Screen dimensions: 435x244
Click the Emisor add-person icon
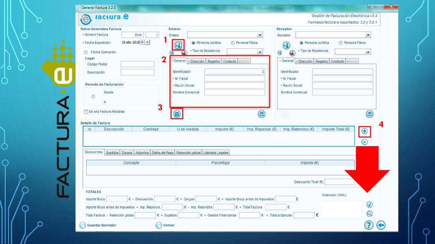tap(178, 45)
